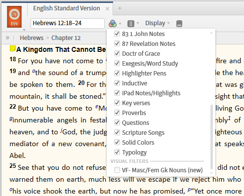Image resolution: width=244 pixels, height=196 pixels.
Task: Click the Hebrews 12:18–24 reference box
Action: pyautogui.click(x=68, y=23)
